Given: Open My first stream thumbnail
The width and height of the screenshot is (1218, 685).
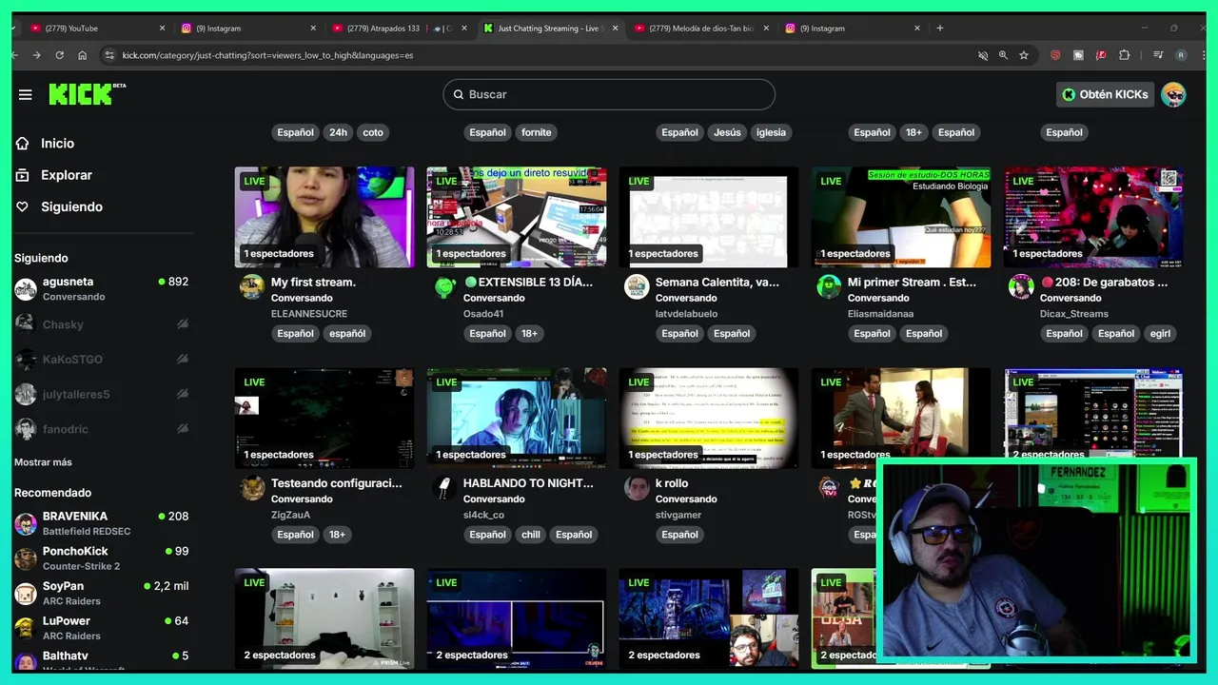Looking at the screenshot, I should [324, 217].
